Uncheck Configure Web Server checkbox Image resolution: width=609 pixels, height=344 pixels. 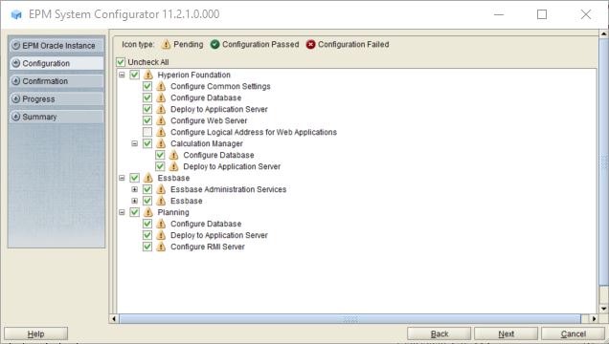[x=147, y=120]
